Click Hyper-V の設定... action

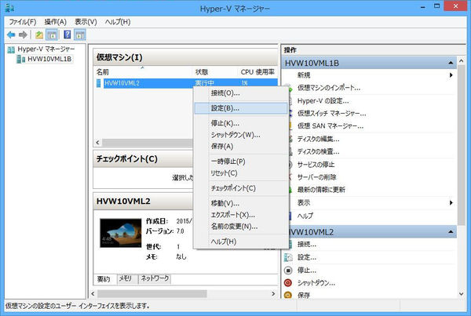(323, 101)
